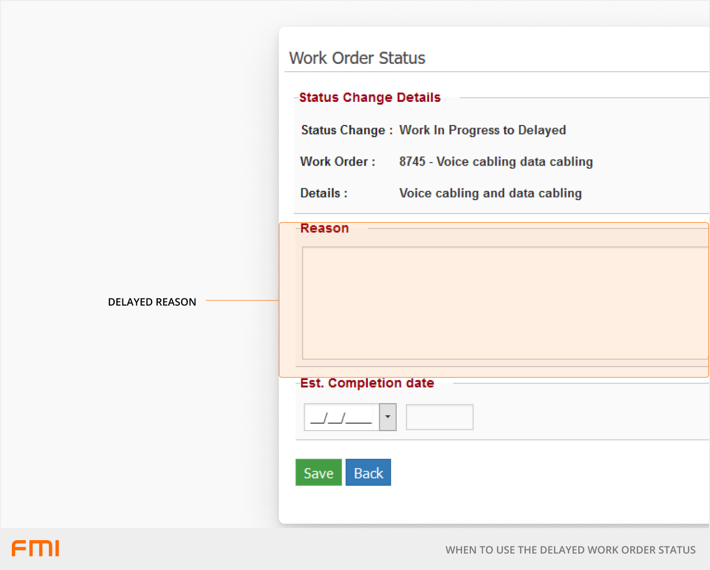Click the Est. Completion date heading
This screenshot has height=570, width=710.
pyautogui.click(x=367, y=383)
